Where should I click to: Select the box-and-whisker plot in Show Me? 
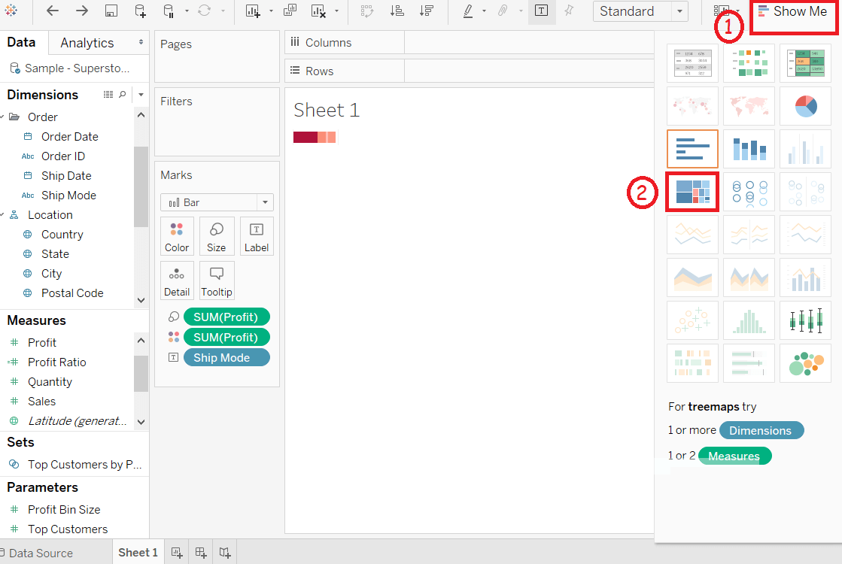[x=805, y=320]
